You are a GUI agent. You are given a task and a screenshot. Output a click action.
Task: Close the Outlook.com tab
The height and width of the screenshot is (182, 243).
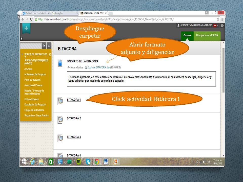(x=48, y=13)
